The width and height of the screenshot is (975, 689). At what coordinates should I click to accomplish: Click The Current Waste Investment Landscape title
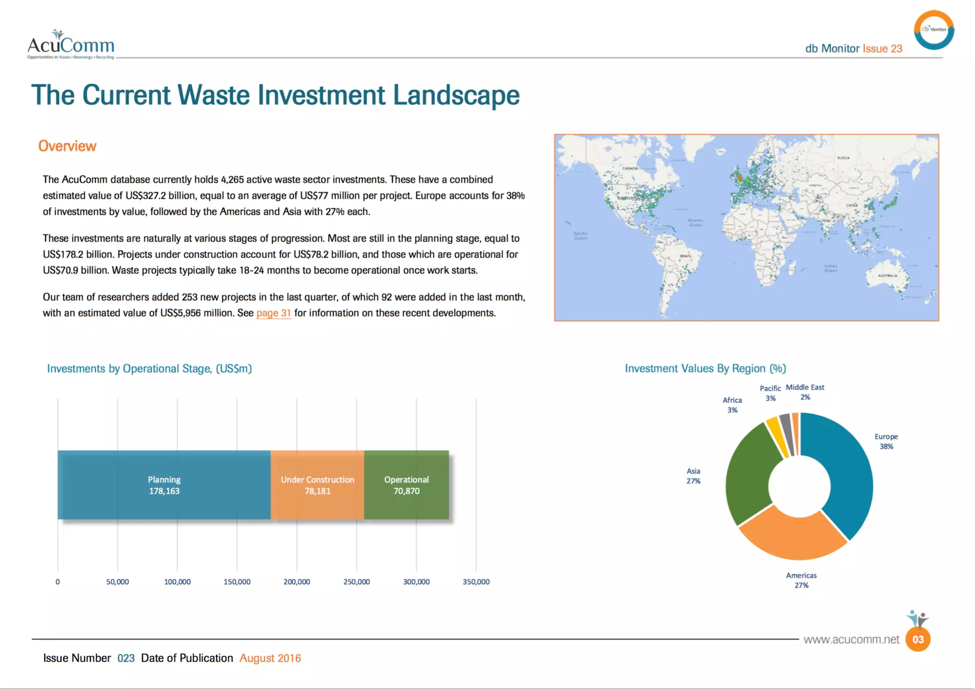coord(275,95)
